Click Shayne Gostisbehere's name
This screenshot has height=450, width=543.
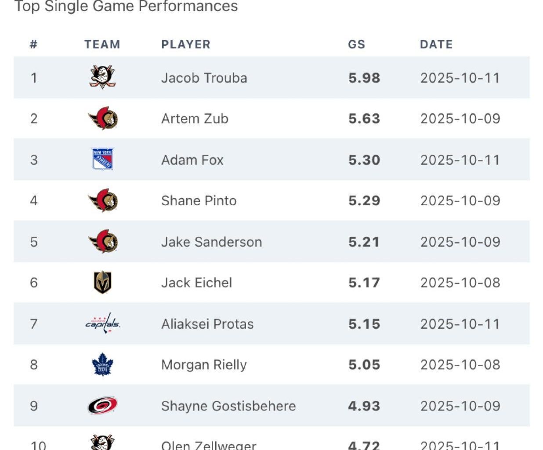click(228, 406)
